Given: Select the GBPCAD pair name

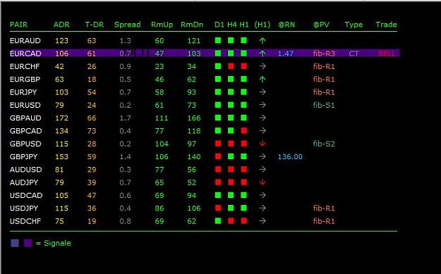Looking at the screenshot, I should pyautogui.click(x=25, y=131).
